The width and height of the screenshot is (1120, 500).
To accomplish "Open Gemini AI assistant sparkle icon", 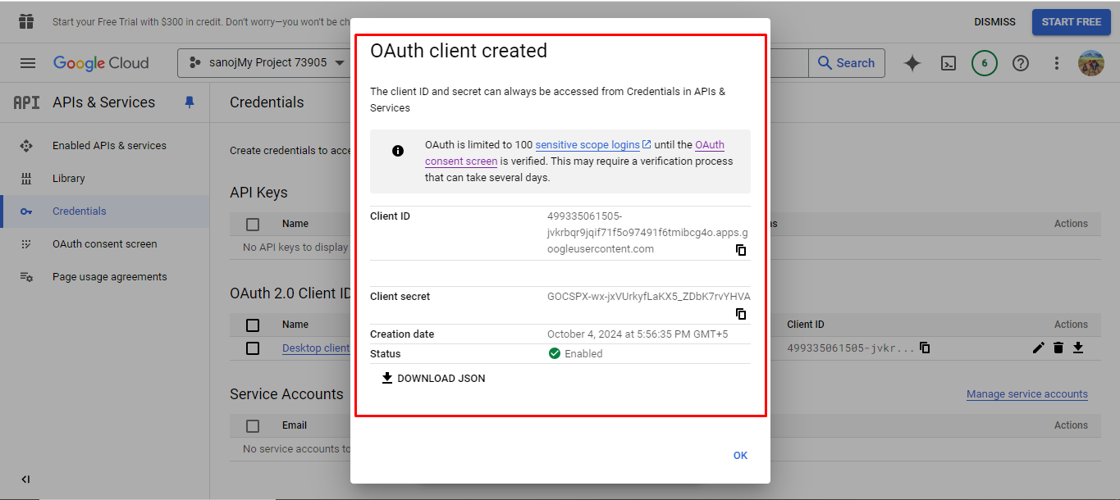I will pos(912,63).
